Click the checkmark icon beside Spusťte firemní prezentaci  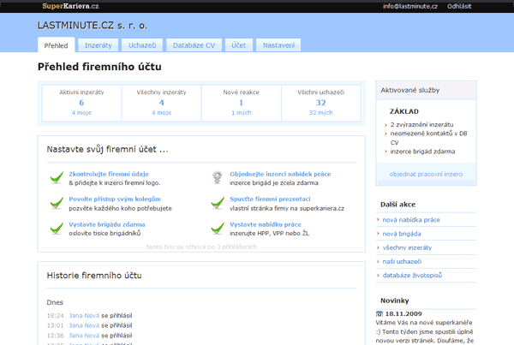[x=218, y=203]
